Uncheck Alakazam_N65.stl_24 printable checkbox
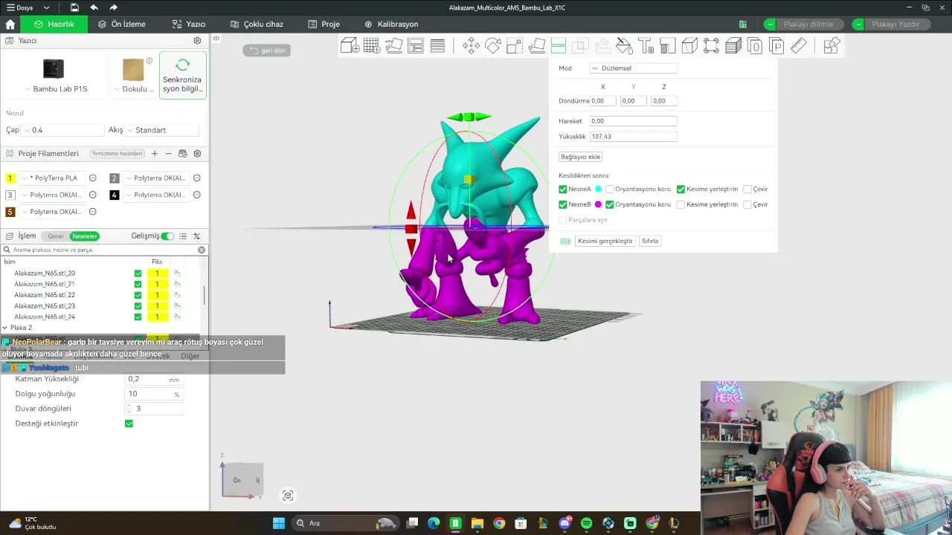 pyautogui.click(x=138, y=317)
